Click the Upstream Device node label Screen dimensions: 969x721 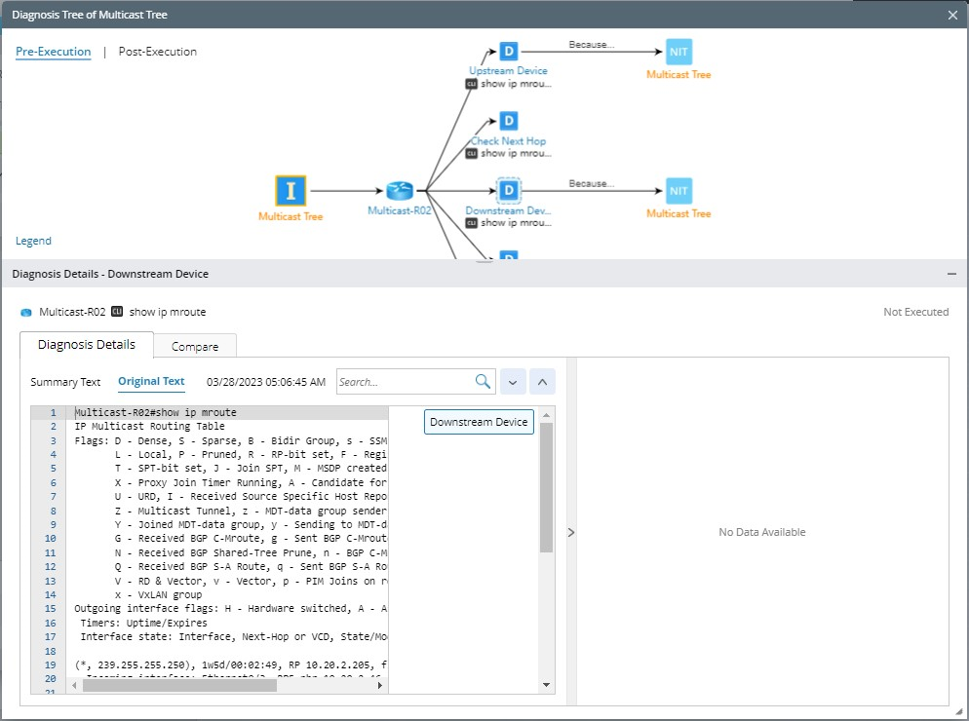[508, 70]
